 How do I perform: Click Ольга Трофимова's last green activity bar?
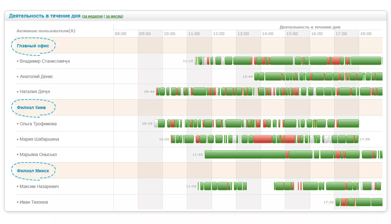(x=348, y=123)
